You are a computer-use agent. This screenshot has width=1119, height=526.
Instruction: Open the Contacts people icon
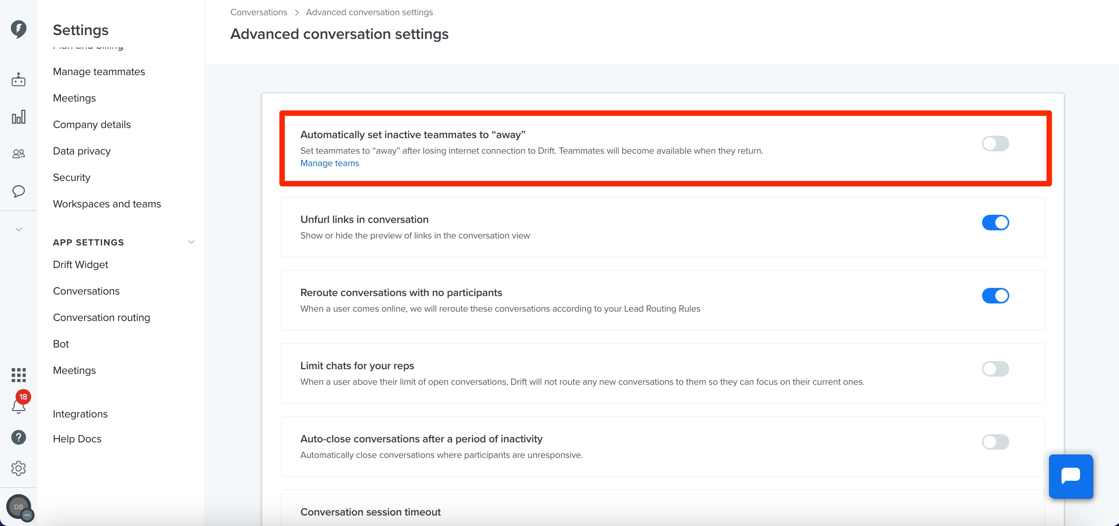click(x=18, y=154)
